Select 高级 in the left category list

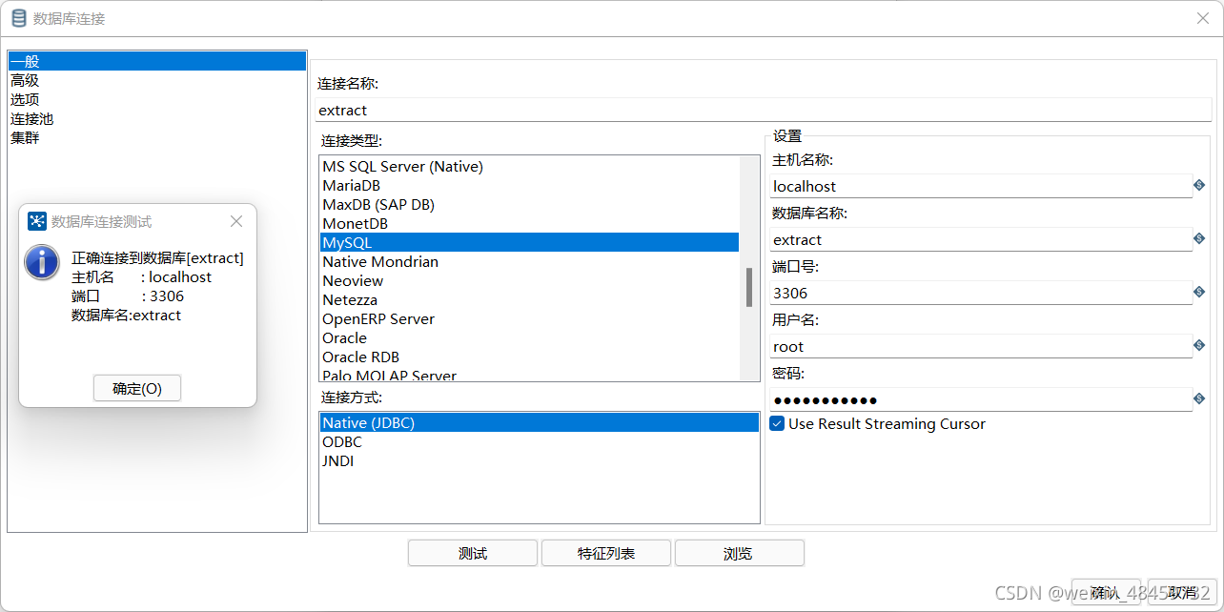(x=157, y=80)
